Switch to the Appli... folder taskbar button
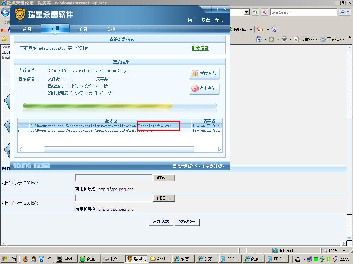This screenshot has width=353, height=264. point(160,259)
